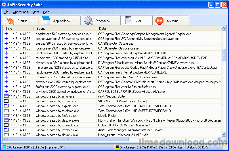Click the Data column header
229x151 pixels.
pos(159,29)
